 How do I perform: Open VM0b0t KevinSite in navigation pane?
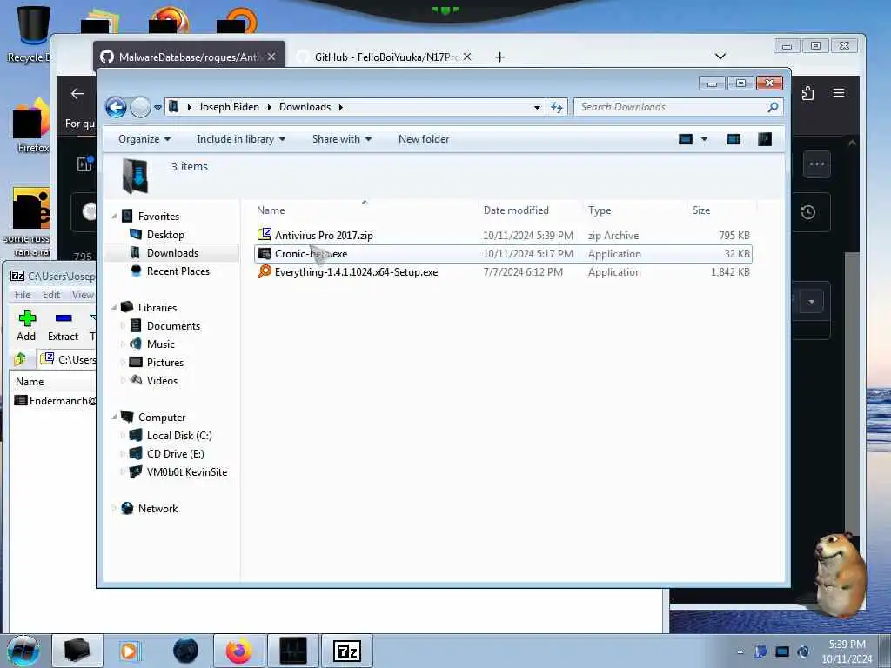point(186,472)
